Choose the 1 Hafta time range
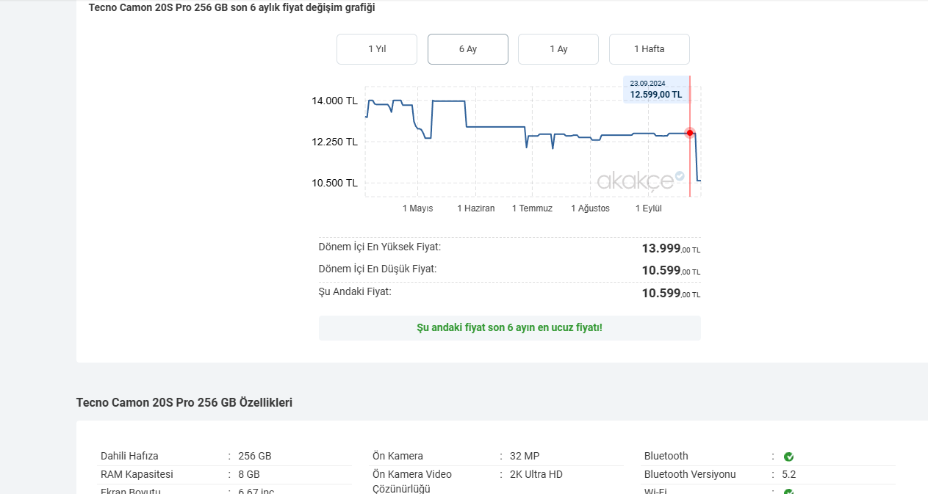The image size is (928, 494). pos(650,49)
